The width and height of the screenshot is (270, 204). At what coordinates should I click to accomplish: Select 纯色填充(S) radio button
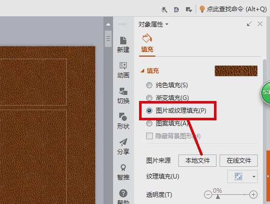click(149, 85)
